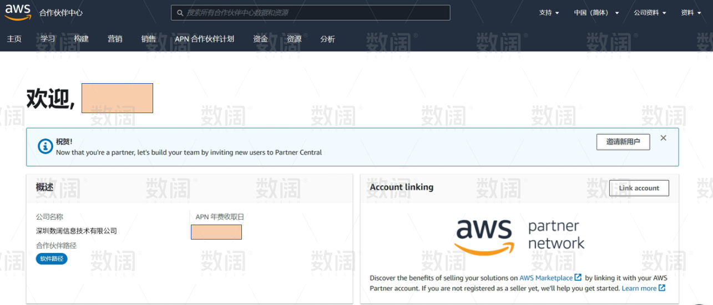Click the 邀请新用户 button
713x305 pixels.
[623, 142]
